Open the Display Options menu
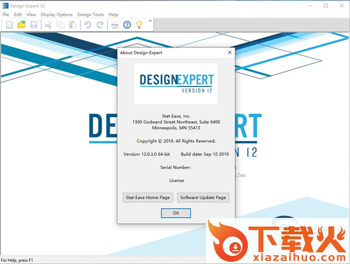The height and width of the screenshot is (264, 350). point(57,15)
